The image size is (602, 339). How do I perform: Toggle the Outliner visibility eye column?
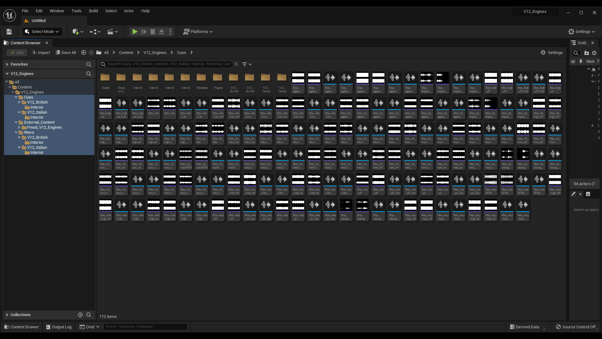(573, 62)
